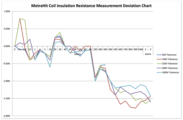Click the 50V Tolerance legend entry
This screenshot has width=183, height=120.
pyautogui.click(x=166, y=55)
